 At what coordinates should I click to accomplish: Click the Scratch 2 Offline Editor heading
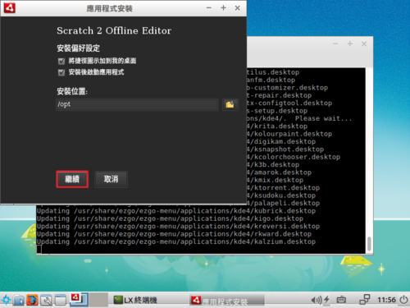coord(114,30)
